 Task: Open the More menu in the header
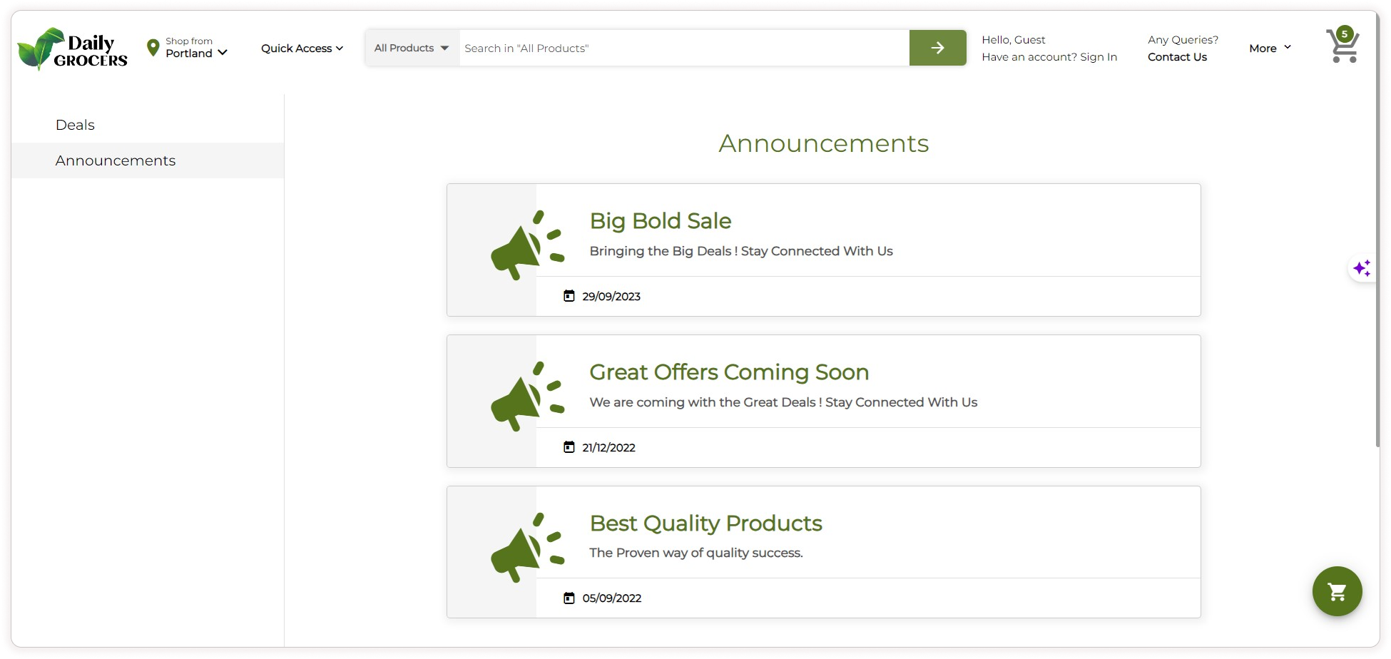pyautogui.click(x=1270, y=48)
